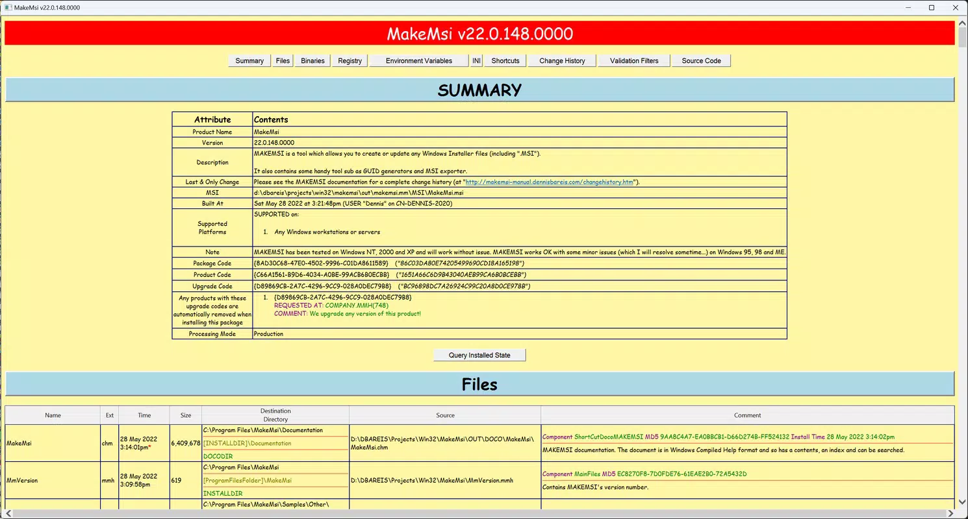Select the MakeMsi.msi output path
The height and width of the screenshot is (519, 968).
tap(359, 193)
